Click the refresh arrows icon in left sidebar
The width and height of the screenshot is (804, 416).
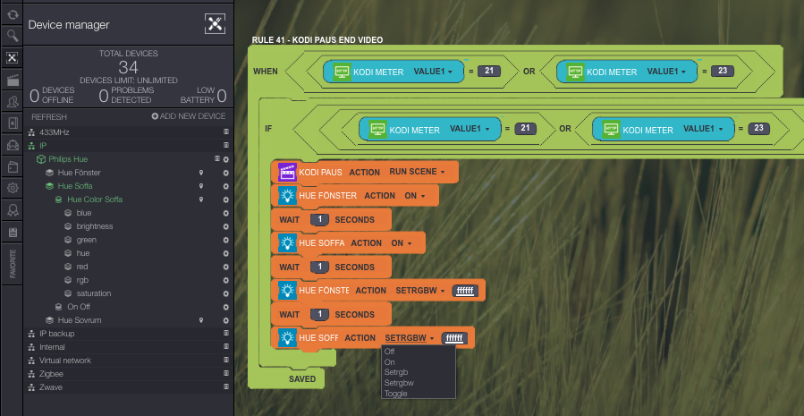[12, 14]
